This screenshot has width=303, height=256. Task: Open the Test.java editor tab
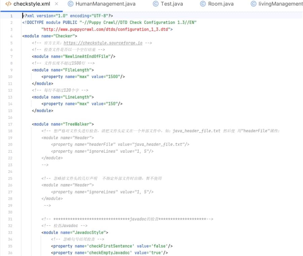pos(171,4)
